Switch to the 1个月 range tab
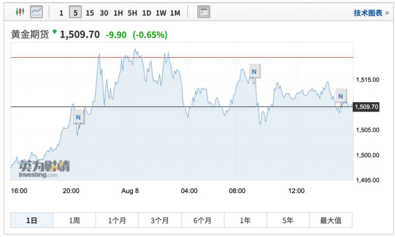Screen dimensions: 395x237 pyautogui.click(x=117, y=220)
